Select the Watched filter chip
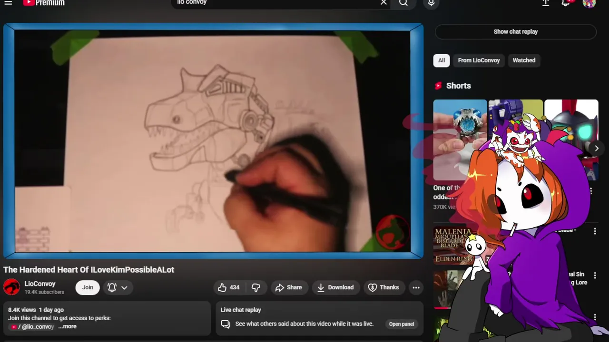Image resolution: width=609 pixels, height=342 pixels. tap(524, 60)
